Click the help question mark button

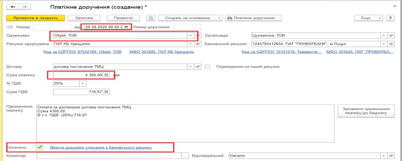point(390,18)
